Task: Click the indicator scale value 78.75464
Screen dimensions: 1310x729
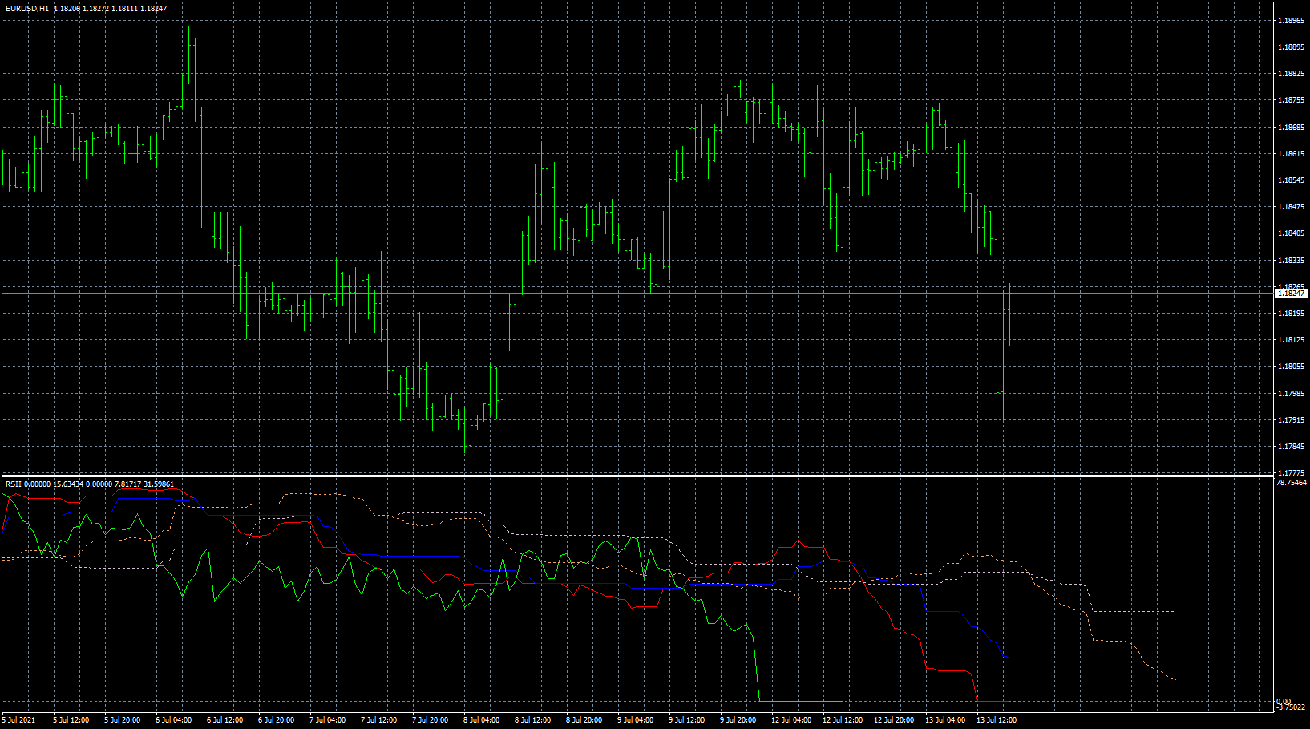Action: click(1292, 483)
